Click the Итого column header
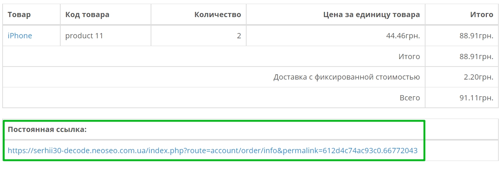The width and height of the screenshot is (504, 171). 481,14
